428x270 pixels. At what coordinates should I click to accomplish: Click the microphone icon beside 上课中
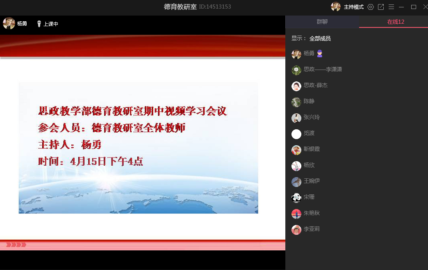[x=39, y=24]
